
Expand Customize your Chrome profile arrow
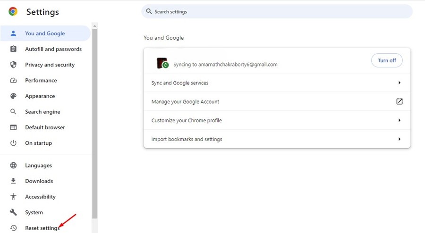(399, 120)
